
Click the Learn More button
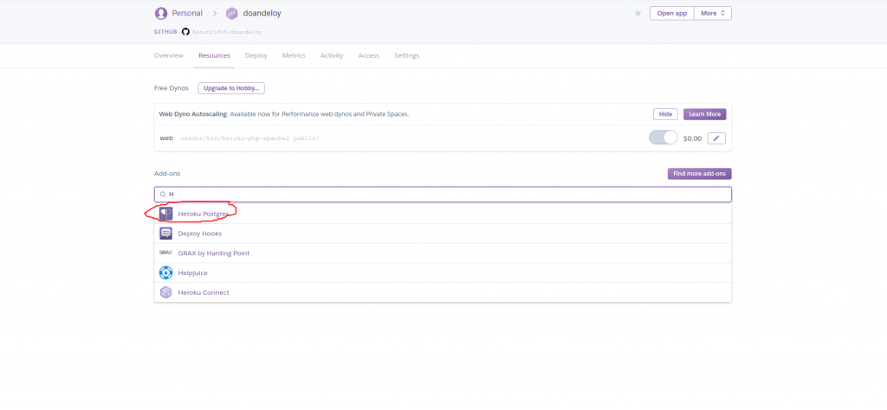coord(705,114)
